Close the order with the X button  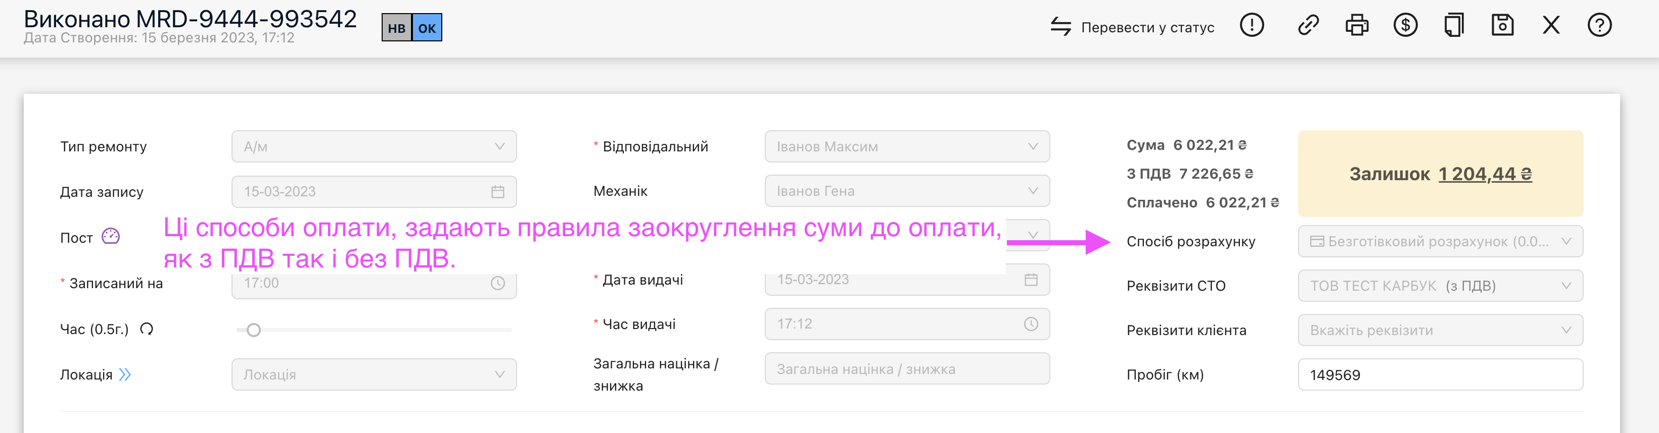click(x=1551, y=26)
